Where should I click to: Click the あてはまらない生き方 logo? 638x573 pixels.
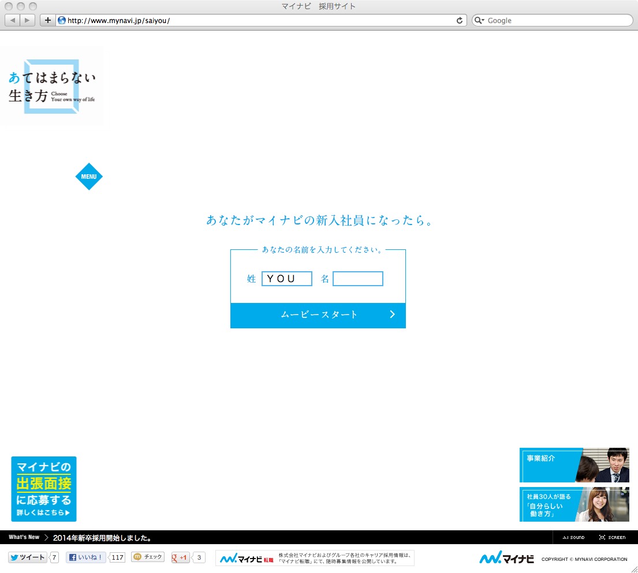coord(51,86)
